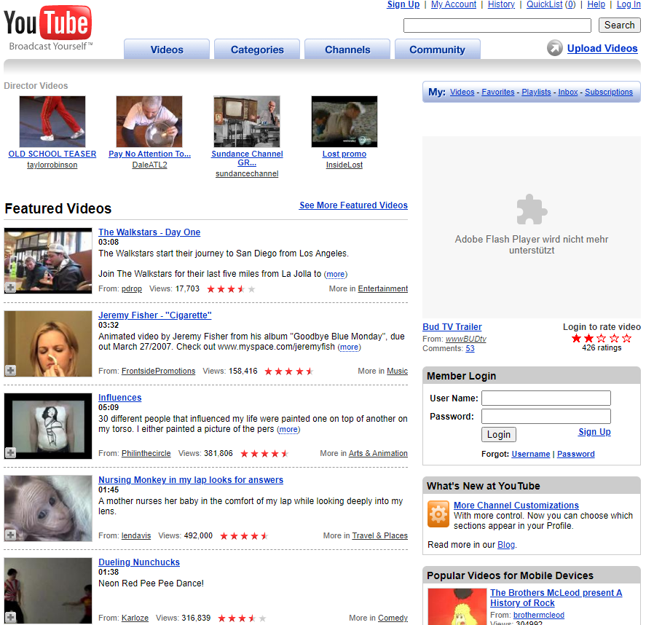Open Bud TV Trailer link
The image size is (646, 625).
(452, 327)
